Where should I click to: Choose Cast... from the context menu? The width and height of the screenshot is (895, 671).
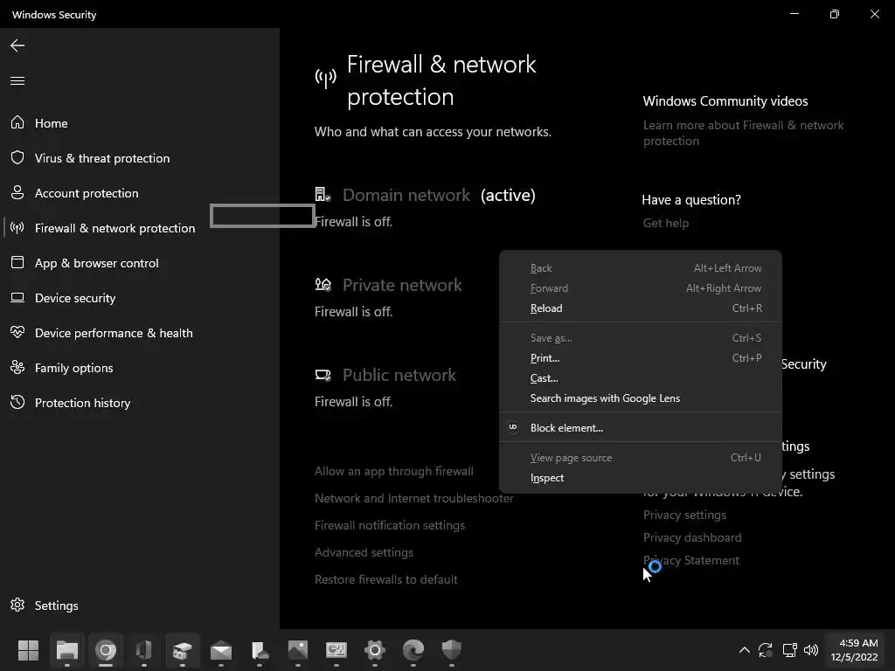click(641, 377)
